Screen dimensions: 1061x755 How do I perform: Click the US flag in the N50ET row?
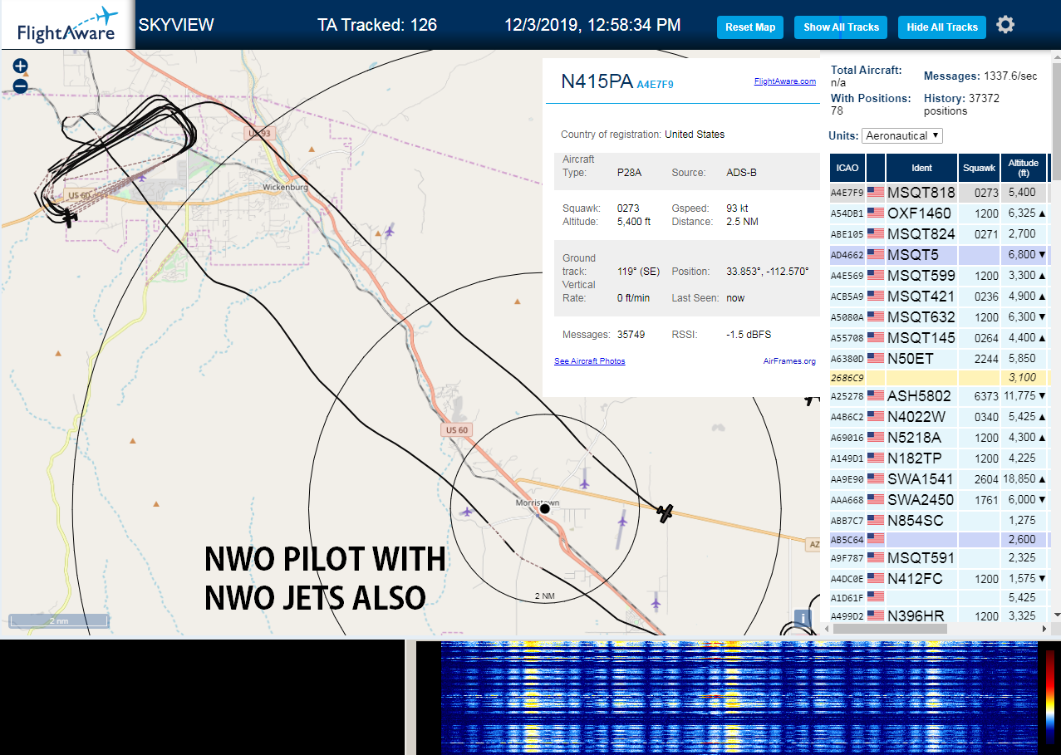(x=876, y=358)
